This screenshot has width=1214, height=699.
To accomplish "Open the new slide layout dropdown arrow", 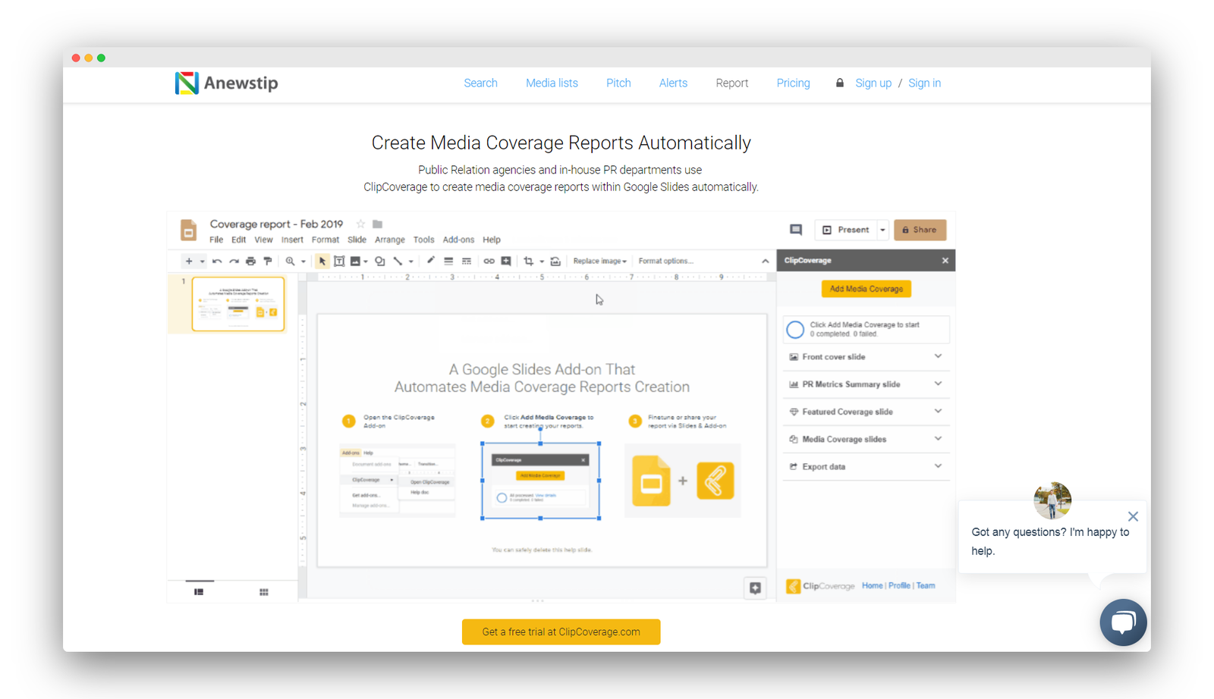I will click(202, 262).
